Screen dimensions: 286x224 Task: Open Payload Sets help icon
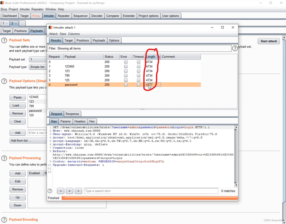pyautogui.click(x=4, y=40)
